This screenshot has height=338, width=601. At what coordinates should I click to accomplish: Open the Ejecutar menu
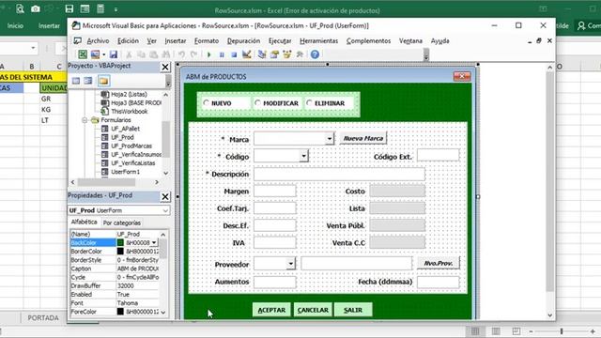280,40
